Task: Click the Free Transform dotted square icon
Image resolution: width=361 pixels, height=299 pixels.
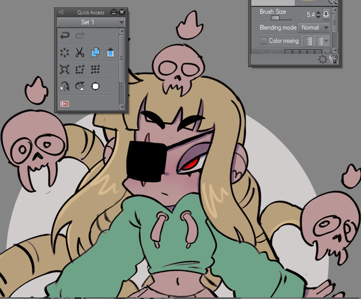Action: pos(80,69)
